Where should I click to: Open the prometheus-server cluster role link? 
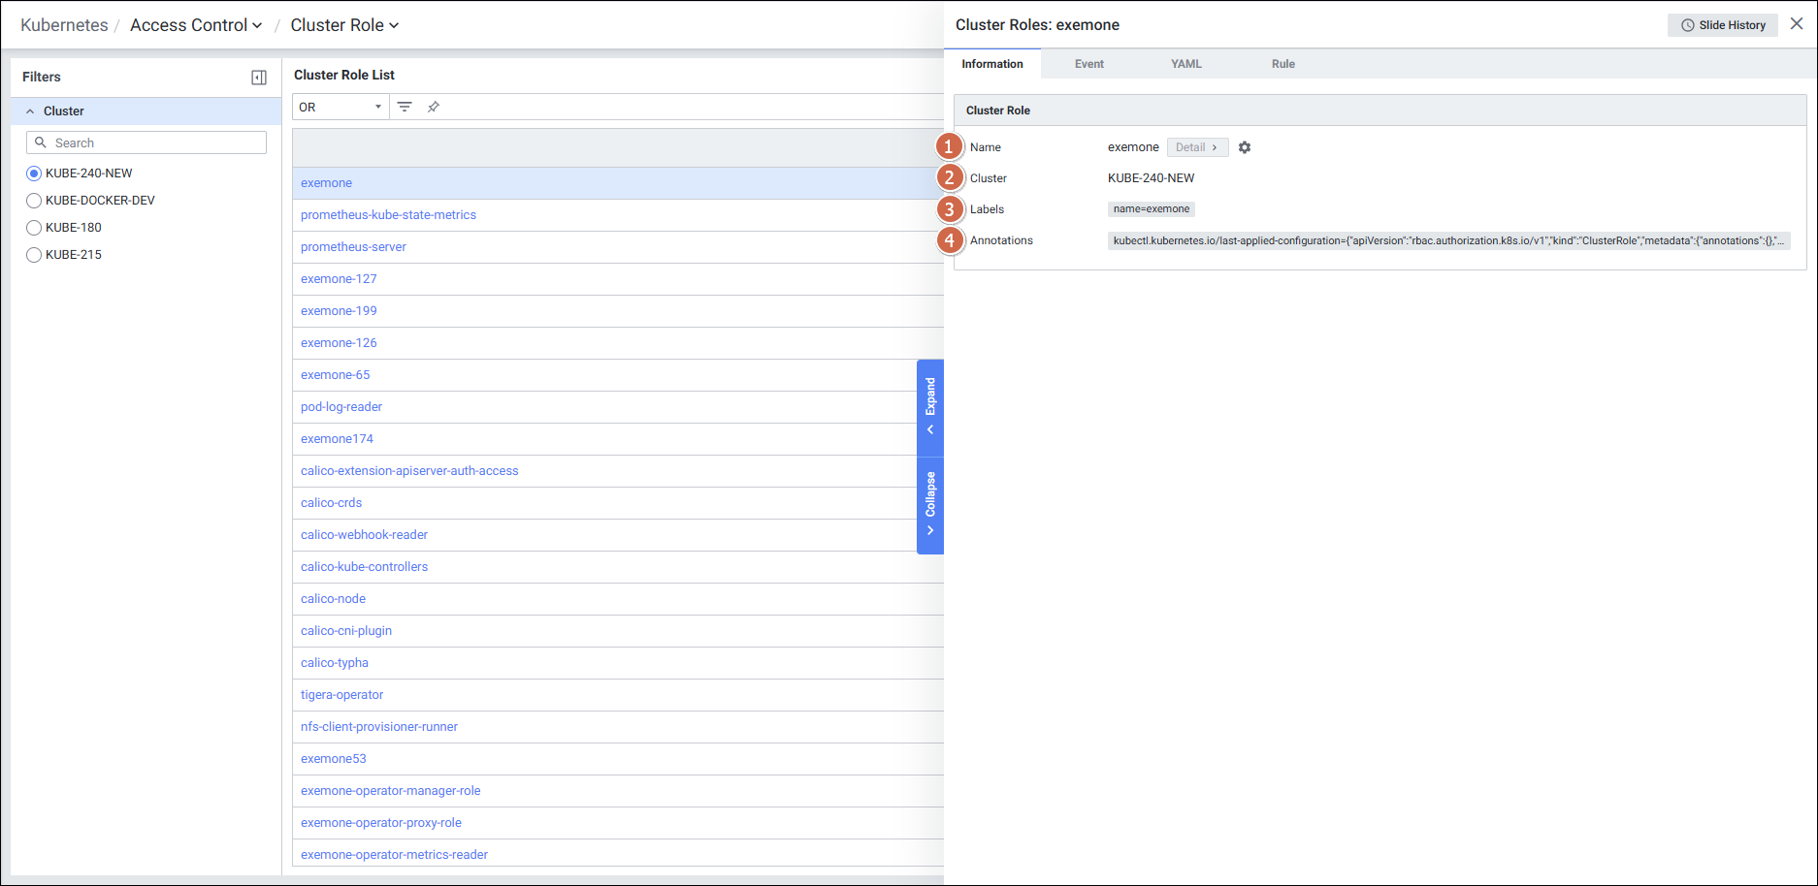(353, 247)
